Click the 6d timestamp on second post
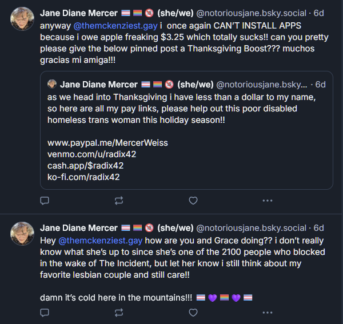 click(x=318, y=227)
